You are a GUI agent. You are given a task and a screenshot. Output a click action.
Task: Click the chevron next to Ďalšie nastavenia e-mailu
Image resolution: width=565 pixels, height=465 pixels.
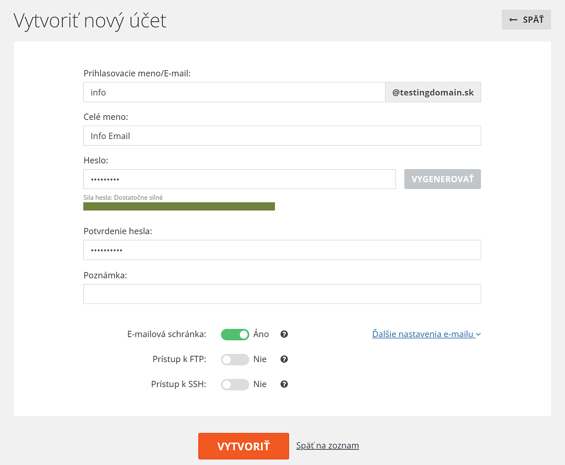pos(478,334)
